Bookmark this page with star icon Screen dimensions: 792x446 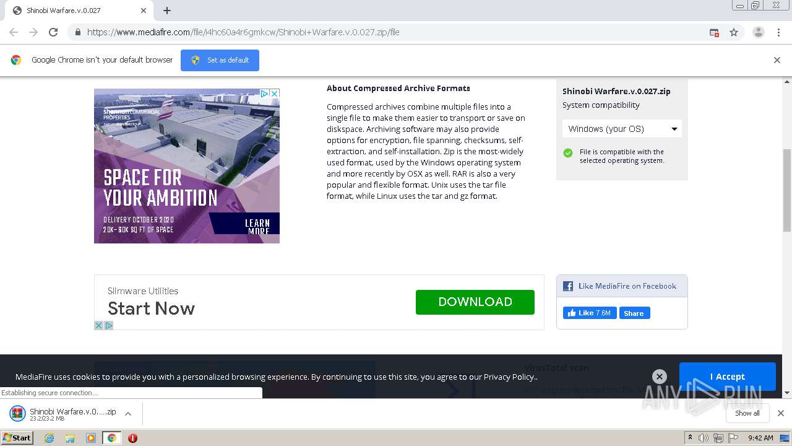pos(734,32)
